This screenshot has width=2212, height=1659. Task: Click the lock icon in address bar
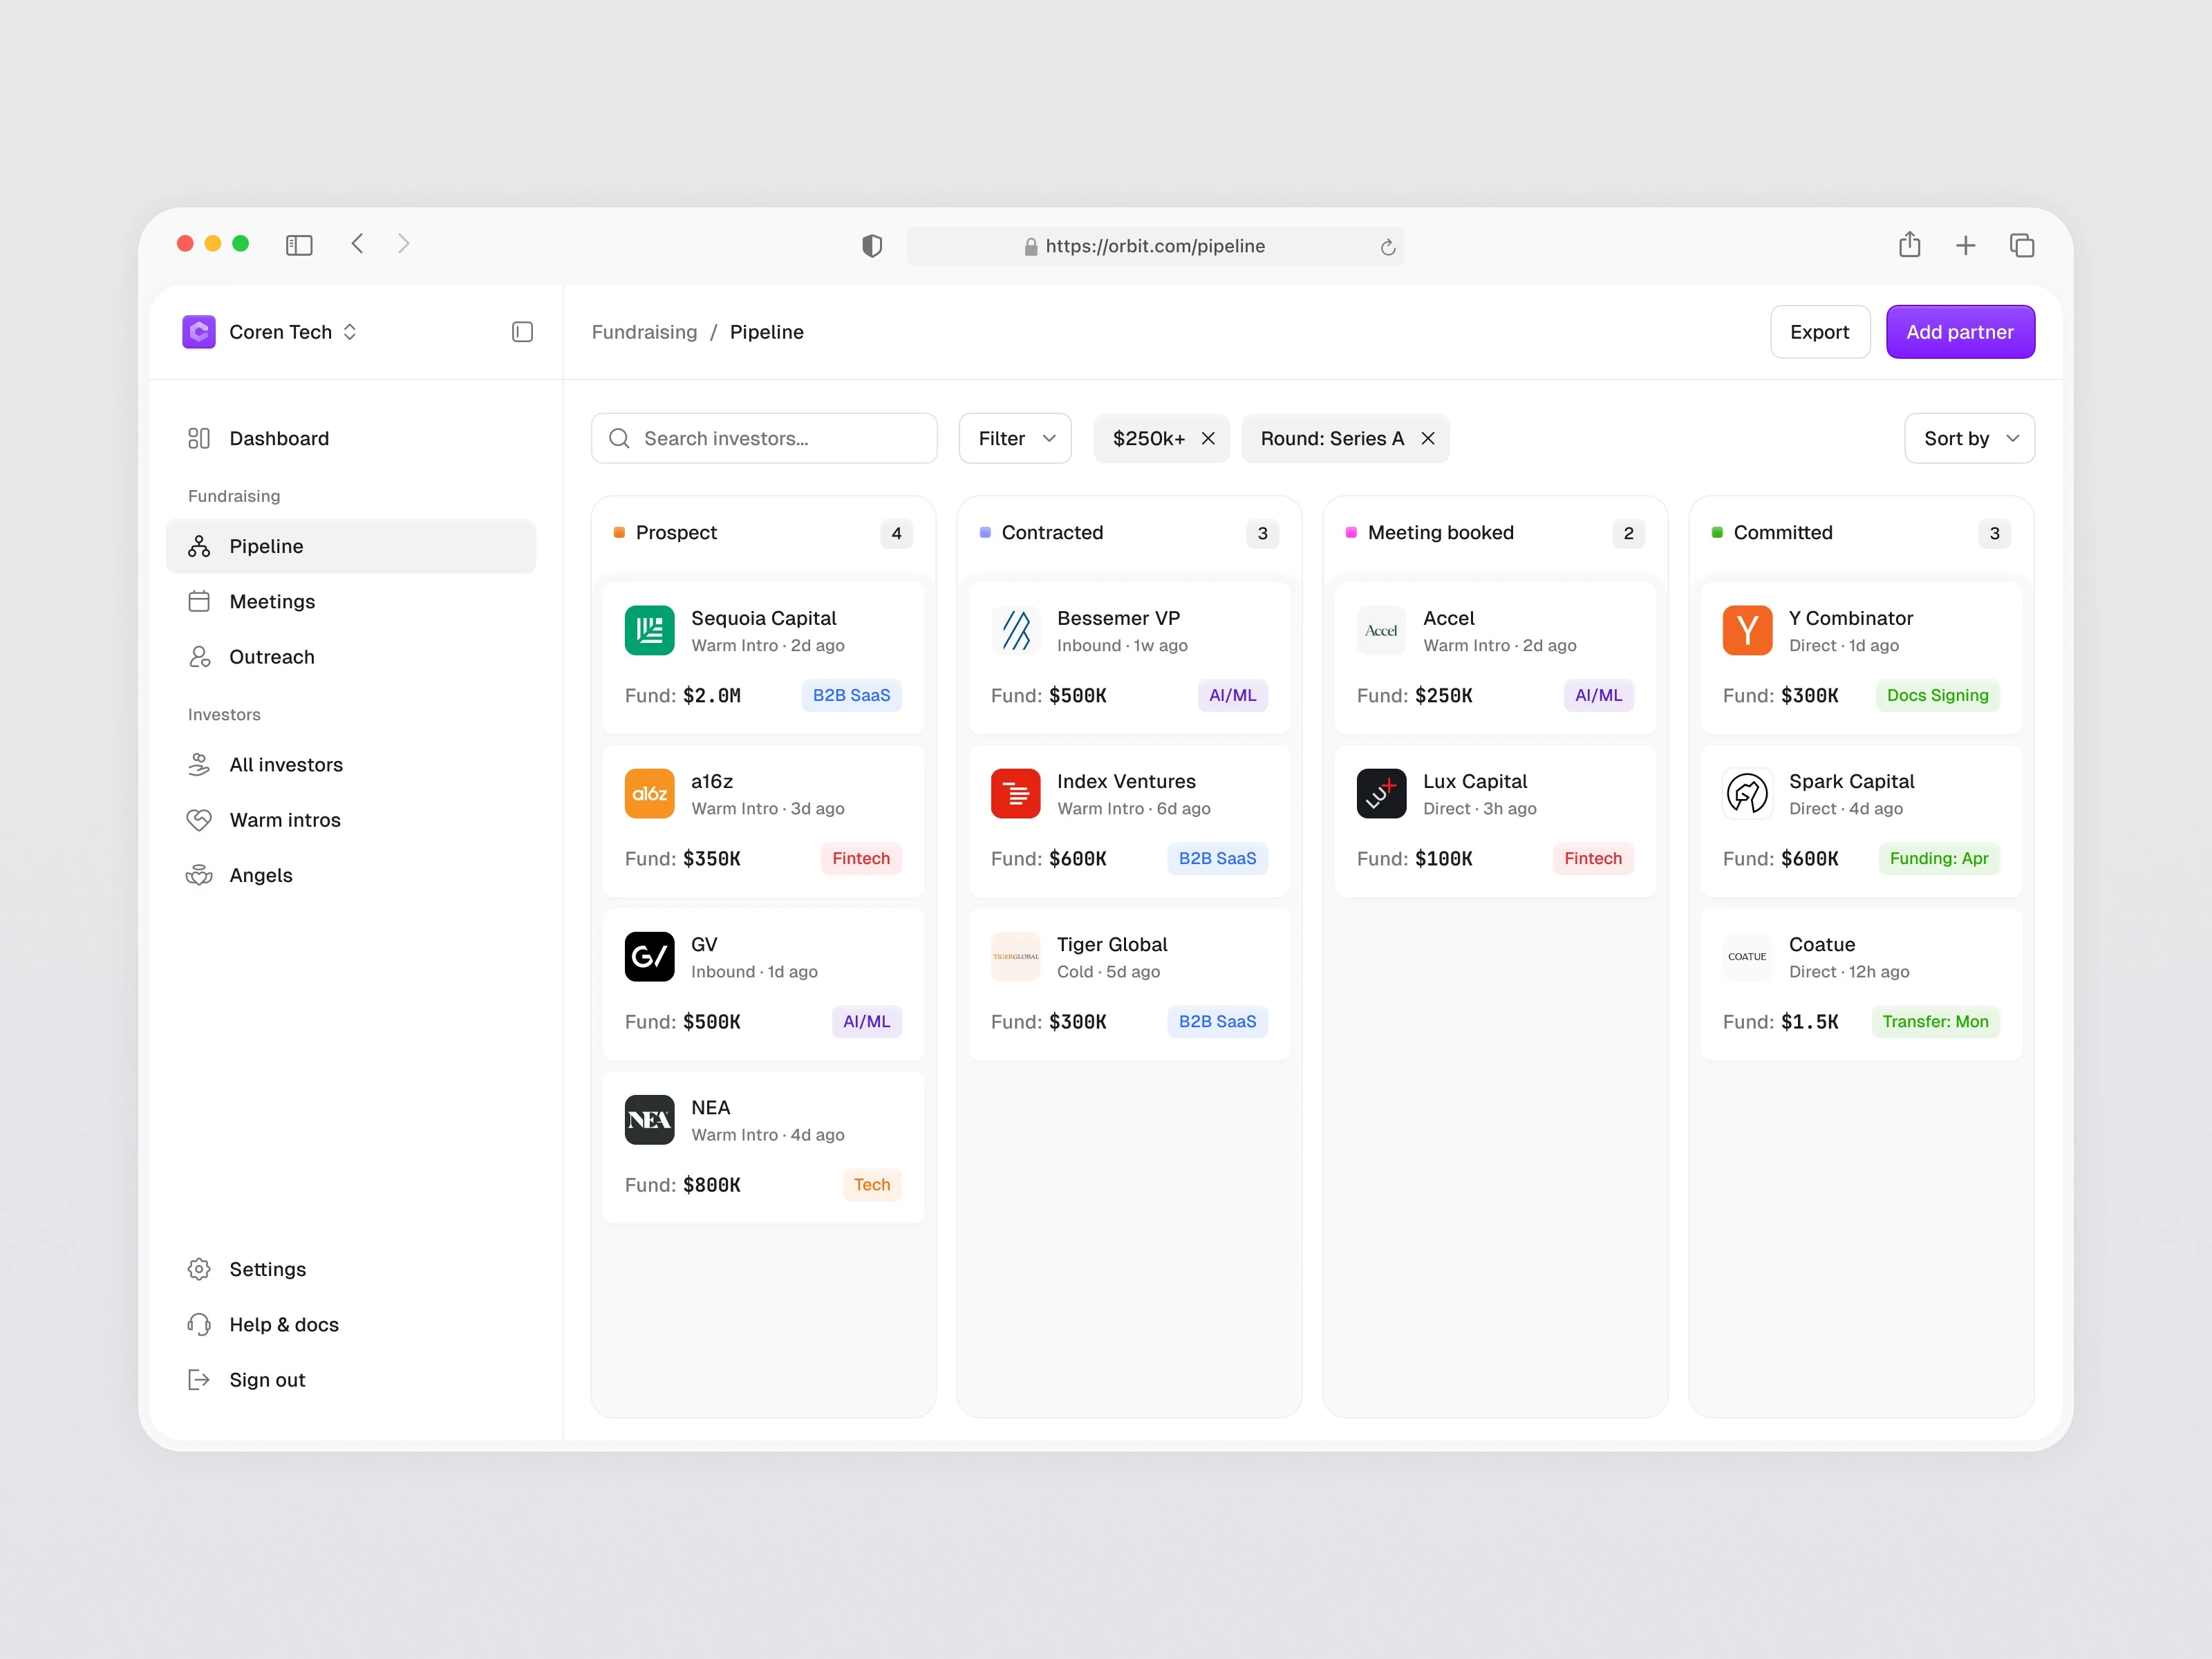pos(1031,247)
